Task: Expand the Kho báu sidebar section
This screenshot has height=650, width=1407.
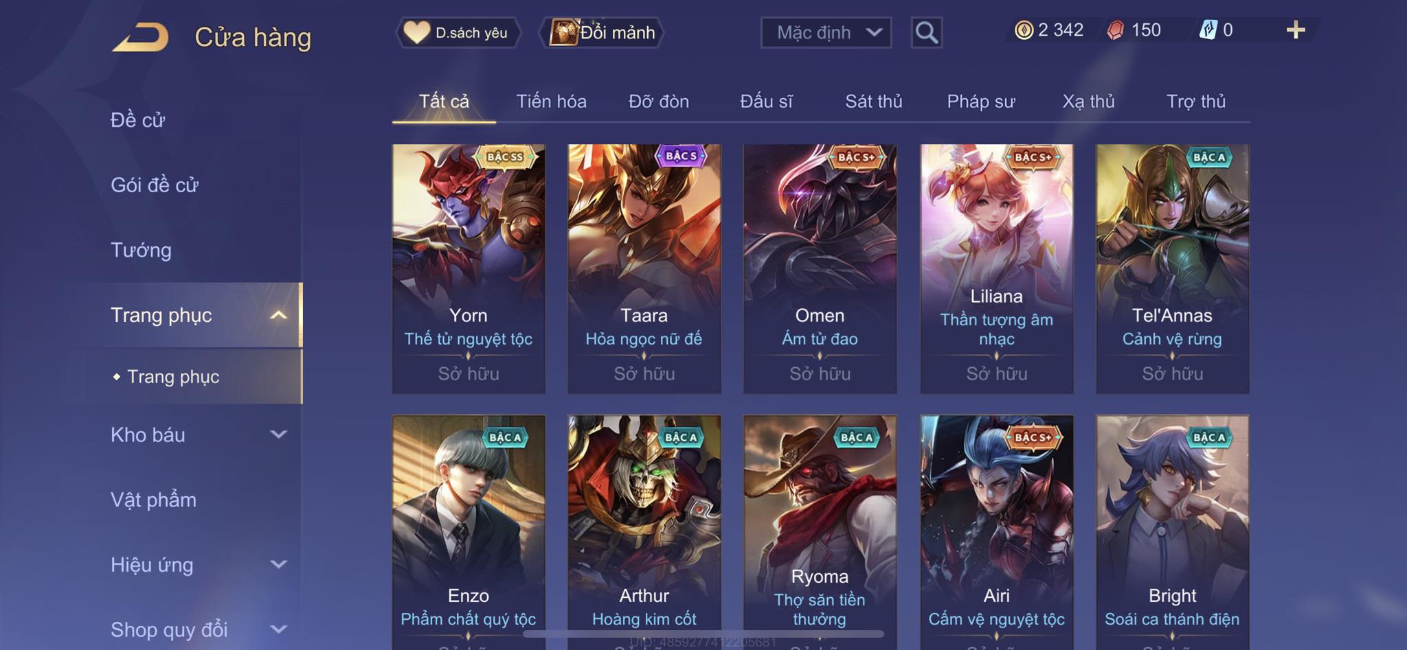Action: (199, 434)
